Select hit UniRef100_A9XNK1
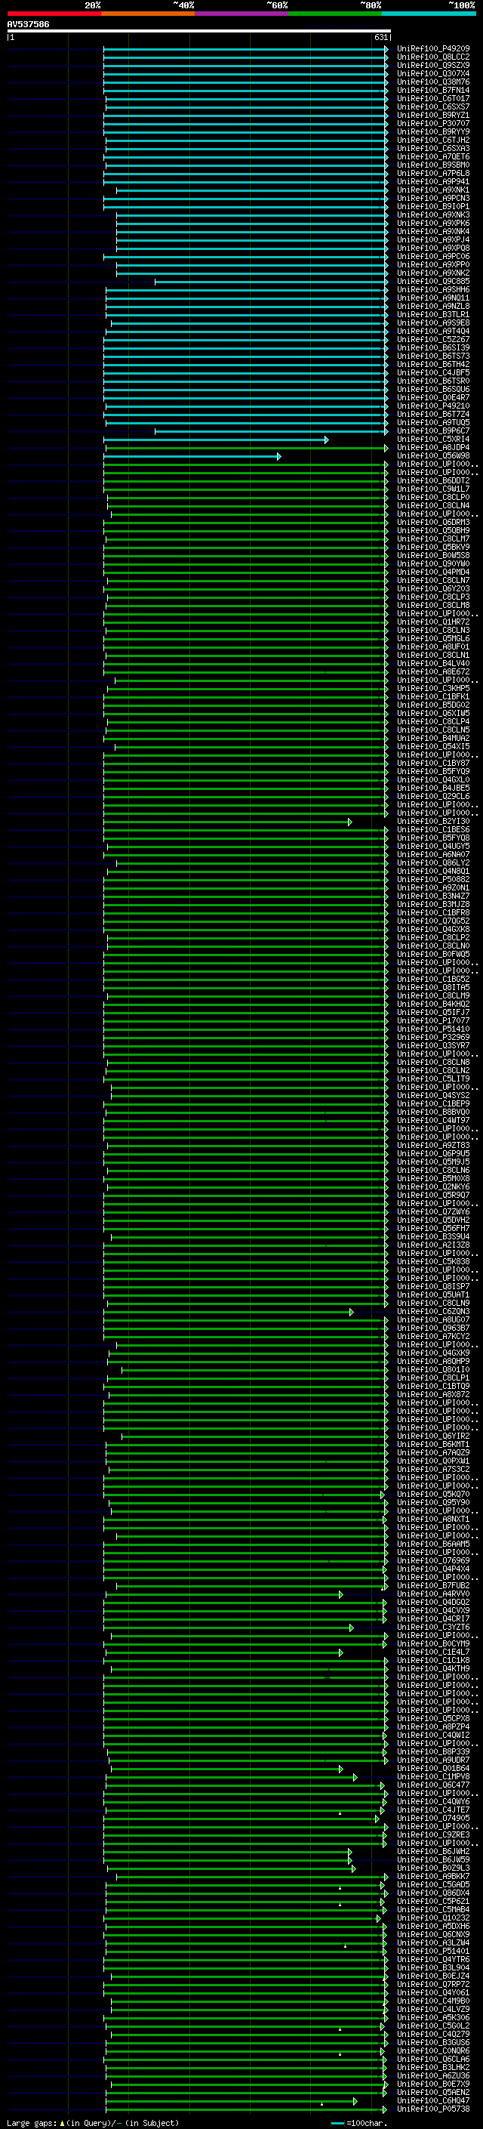This screenshot has height=2129, width=483. 433,190
